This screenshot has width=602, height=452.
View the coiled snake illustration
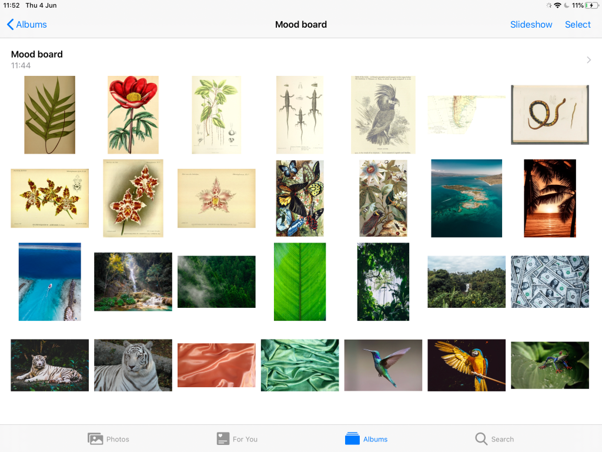[550, 115]
